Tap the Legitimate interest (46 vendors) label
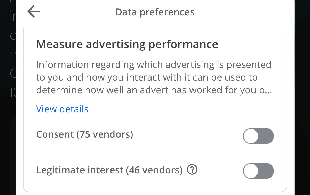Screen dimensions: 310x195 (x=109, y=170)
